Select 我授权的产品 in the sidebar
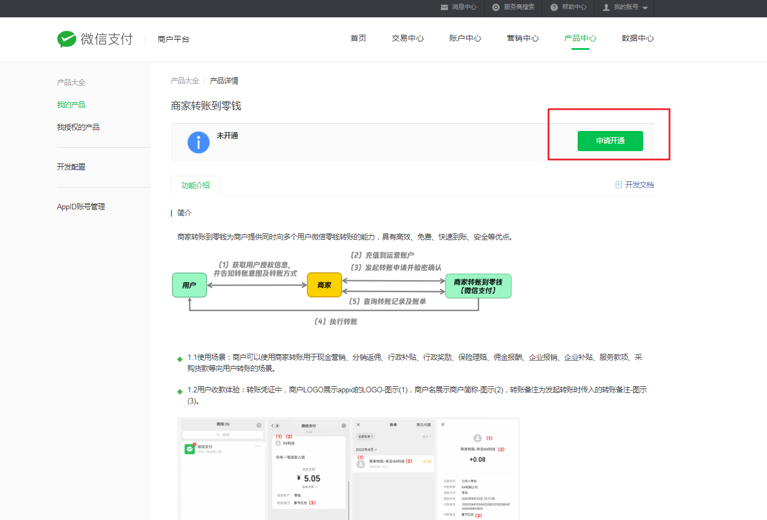This screenshot has height=520, width=767. (x=78, y=127)
